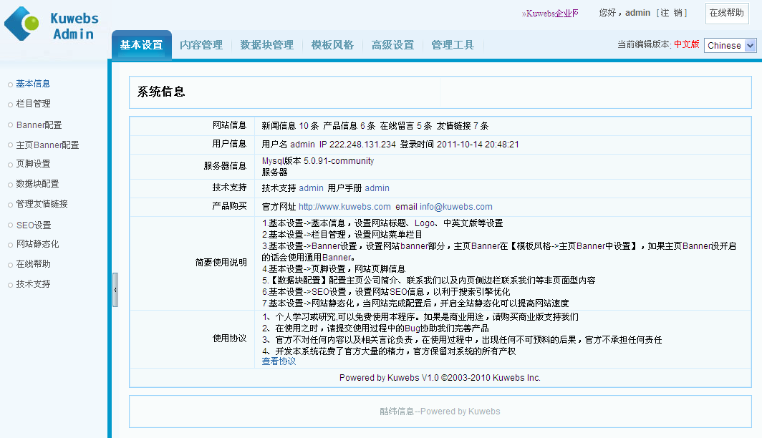
Task: Open 主页Banner配置 in the sidebar
Action: (x=47, y=145)
